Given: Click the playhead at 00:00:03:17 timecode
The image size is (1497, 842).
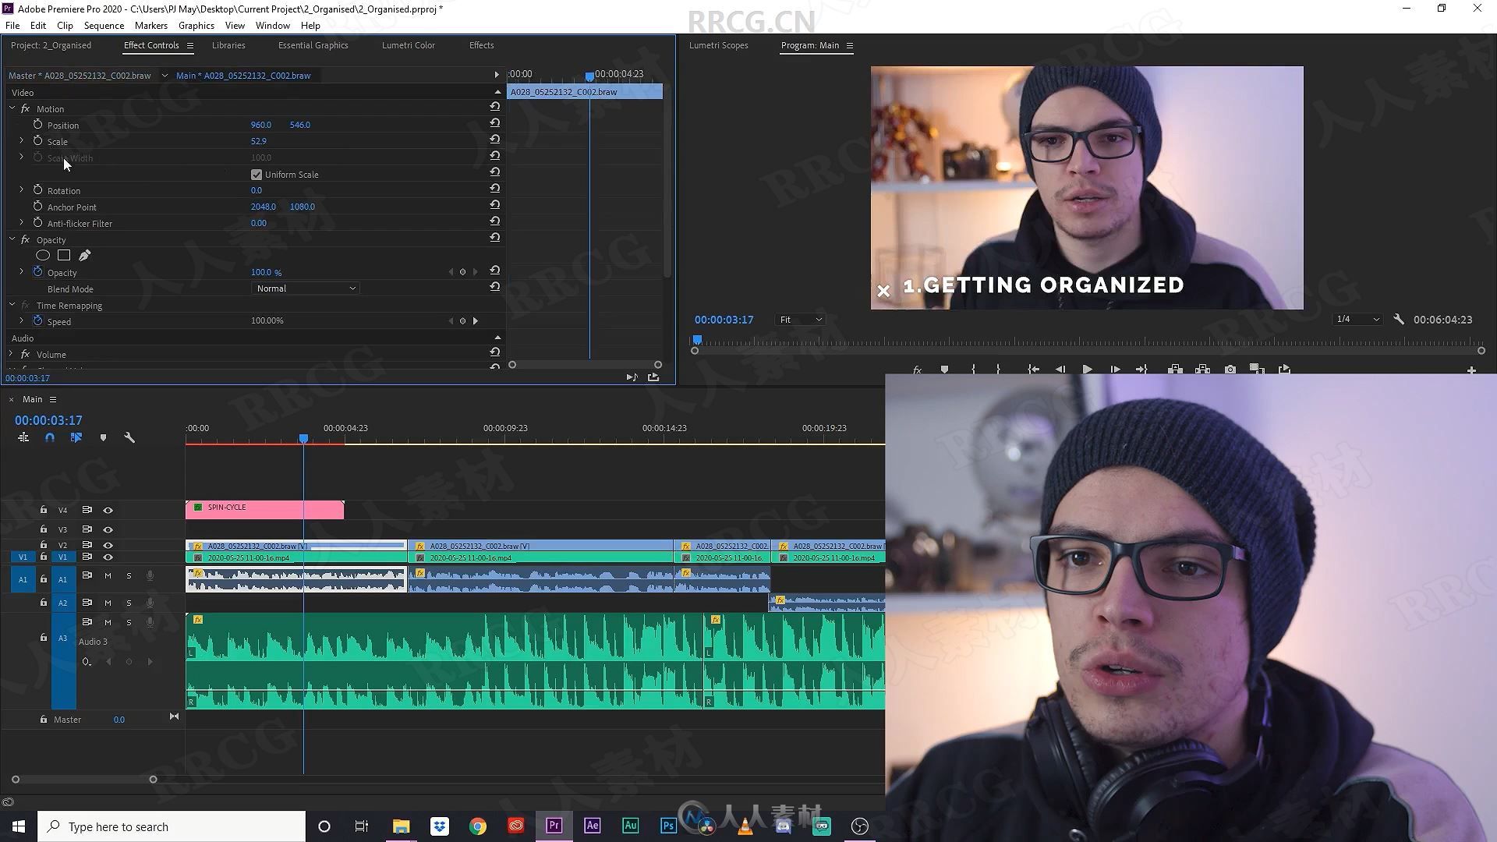Looking at the screenshot, I should pyautogui.click(x=304, y=439).
